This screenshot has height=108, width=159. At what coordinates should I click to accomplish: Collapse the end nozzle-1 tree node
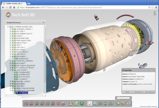(10, 56)
